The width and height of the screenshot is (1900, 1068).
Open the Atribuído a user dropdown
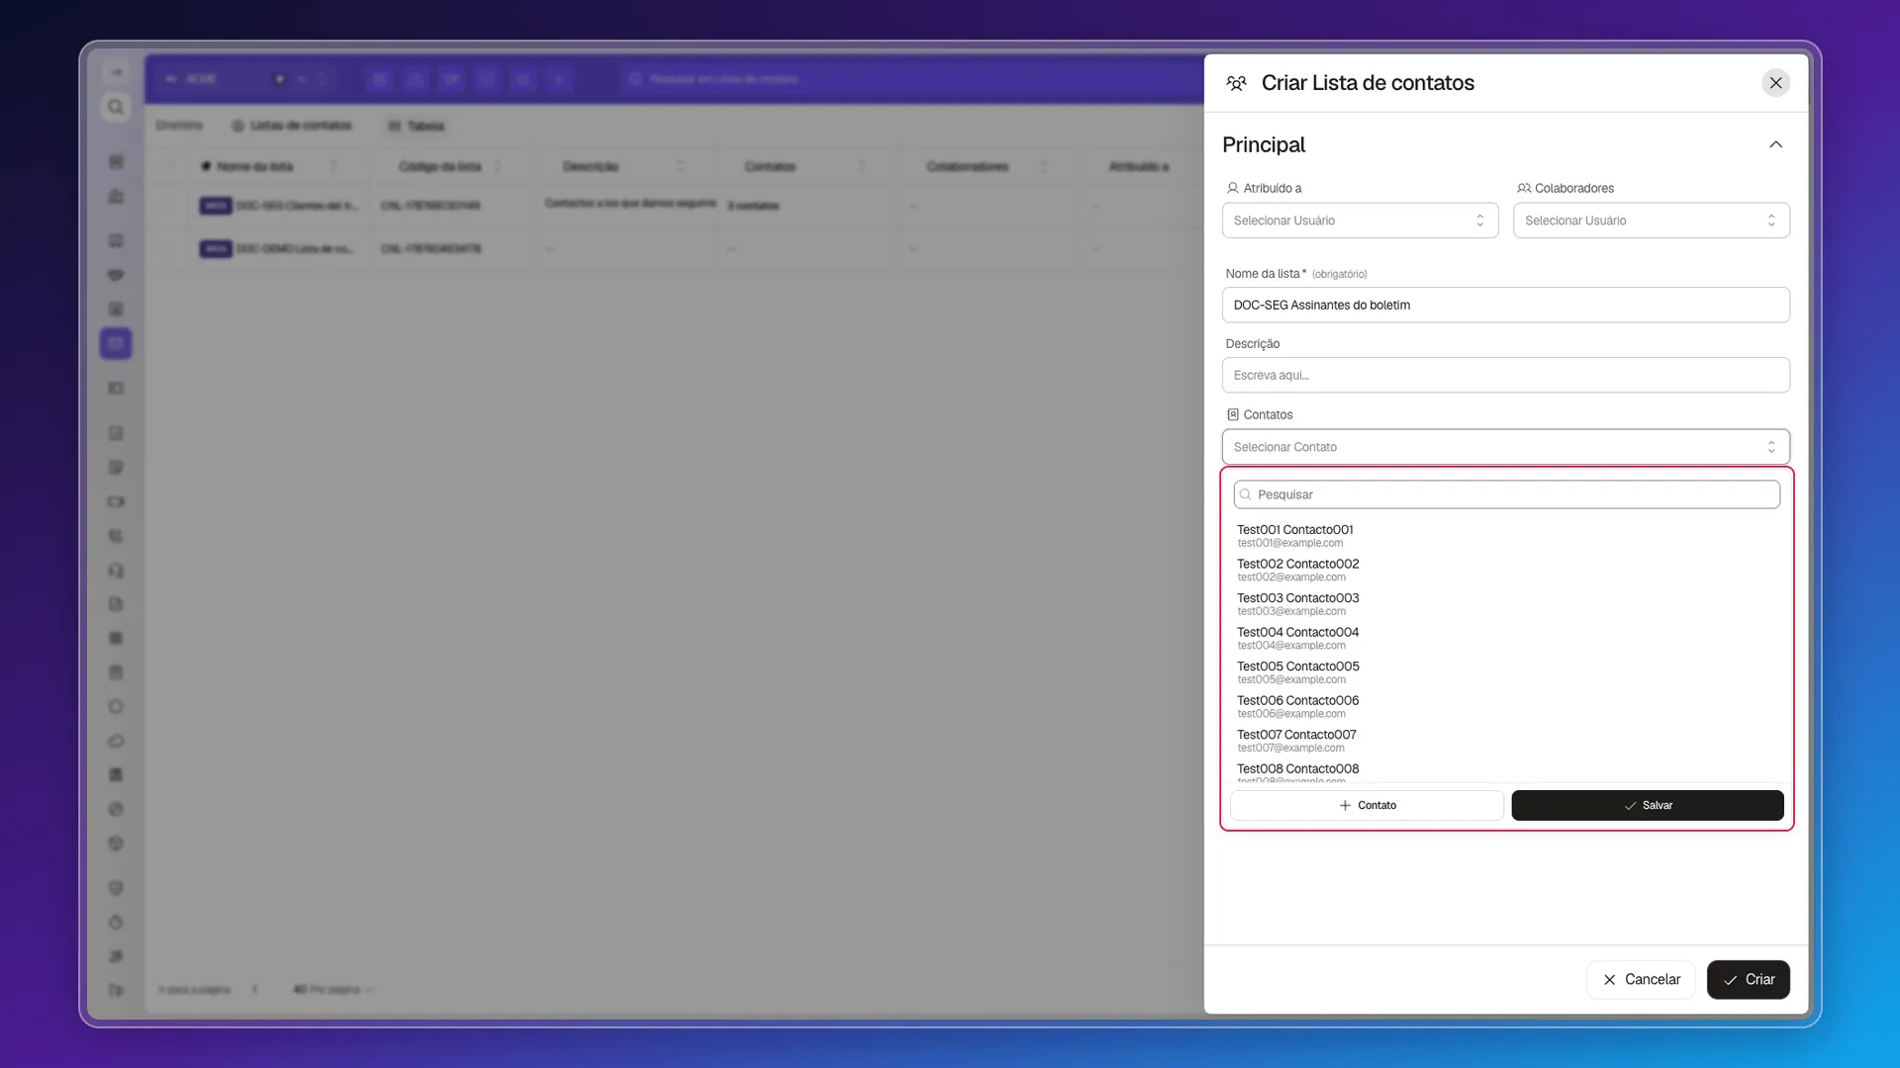click(x=1360, y=221)
